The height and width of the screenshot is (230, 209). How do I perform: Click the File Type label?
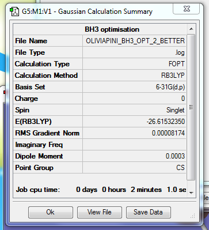[x=30, y=52]
